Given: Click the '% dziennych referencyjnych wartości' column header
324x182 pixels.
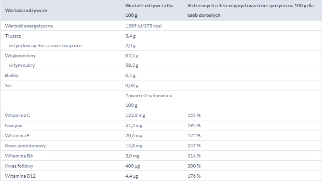Looking at the screenshot, I should point(250,10).
